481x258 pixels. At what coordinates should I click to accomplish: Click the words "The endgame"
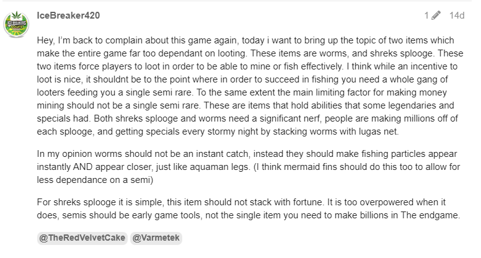(x=430, y=215)
